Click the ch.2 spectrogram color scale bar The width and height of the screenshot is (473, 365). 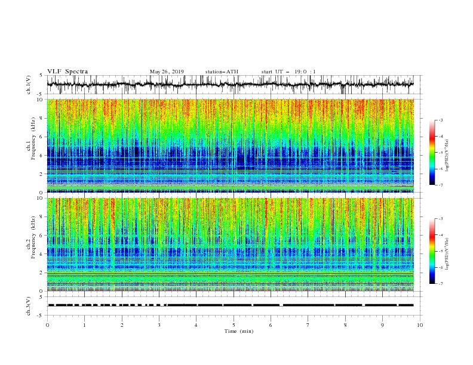pos(432,251)
